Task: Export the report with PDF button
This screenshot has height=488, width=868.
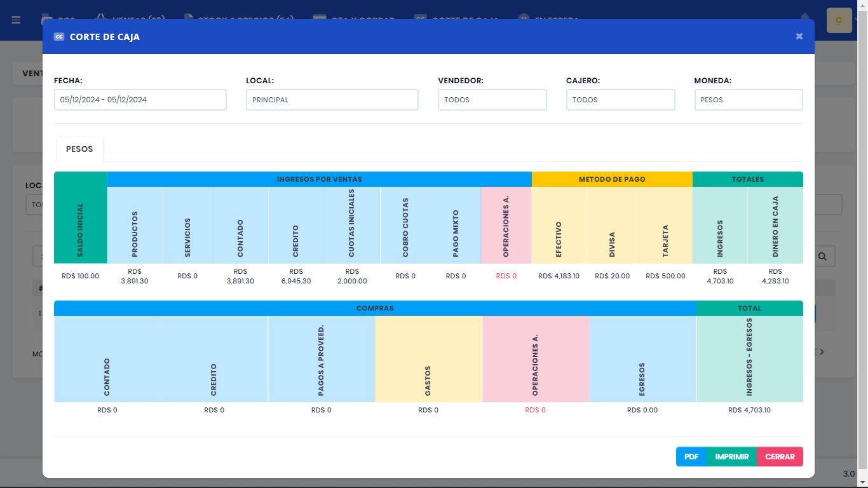Action: [x=691, y=457]
